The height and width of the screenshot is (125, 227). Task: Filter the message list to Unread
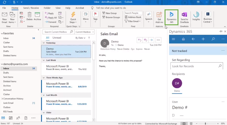[57, 38]
